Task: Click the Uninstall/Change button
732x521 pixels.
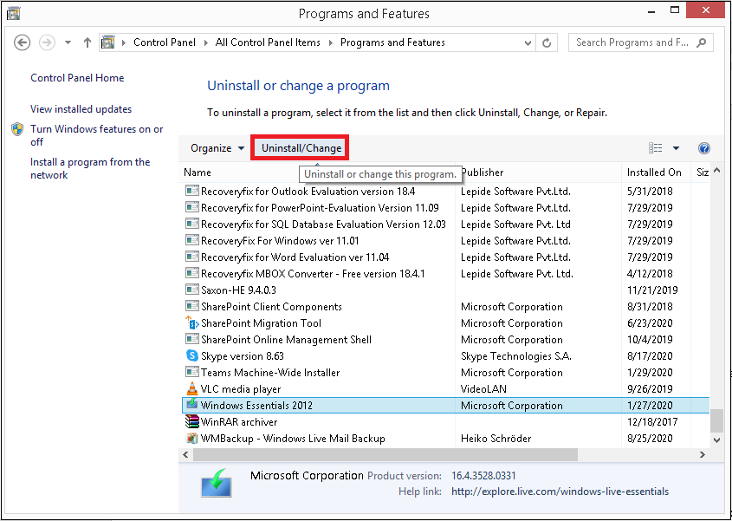Action: (301, 148)
